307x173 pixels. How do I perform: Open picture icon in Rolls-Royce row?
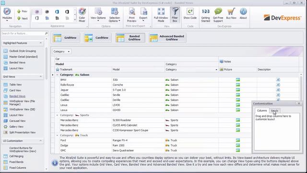[238, 85]
